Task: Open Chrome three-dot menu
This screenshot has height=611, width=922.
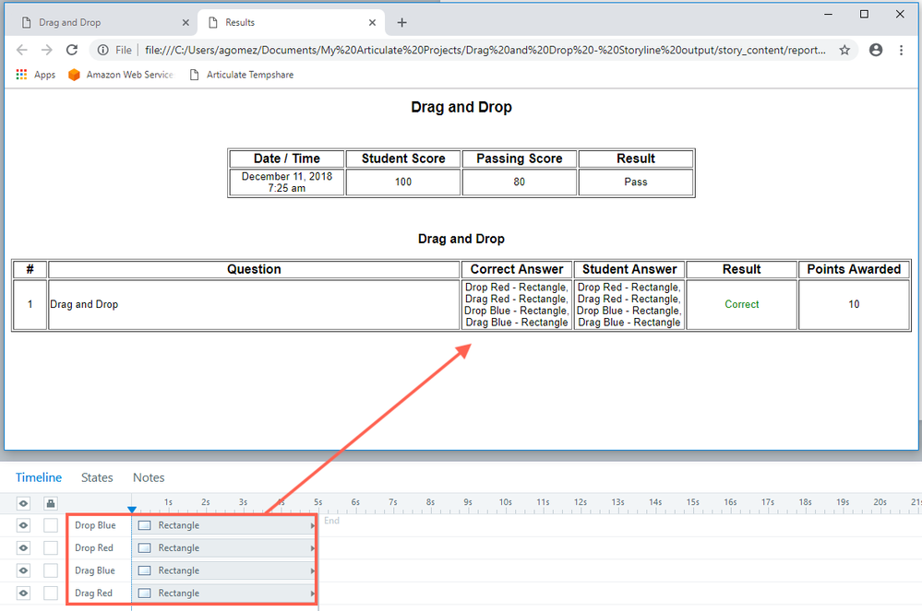Action: (x=901, y=51)
